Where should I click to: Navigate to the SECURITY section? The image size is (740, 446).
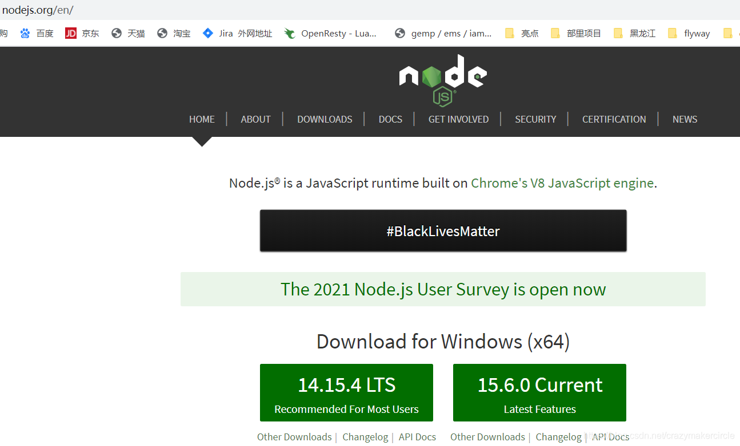[x=535, y=119]
